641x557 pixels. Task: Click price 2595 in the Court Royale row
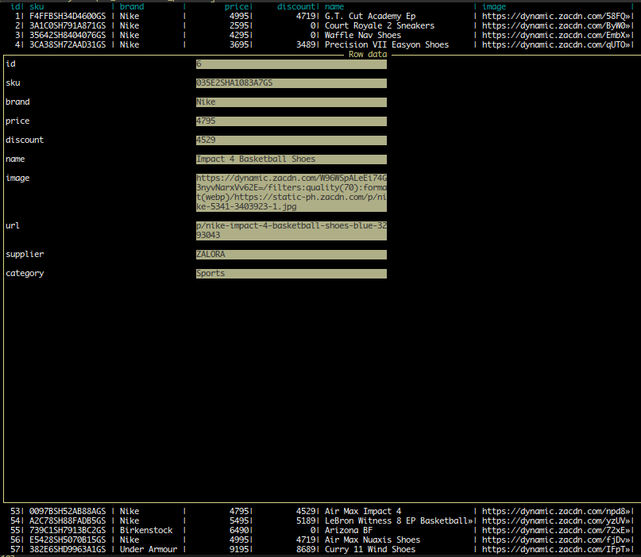click(x=239, y=25)
